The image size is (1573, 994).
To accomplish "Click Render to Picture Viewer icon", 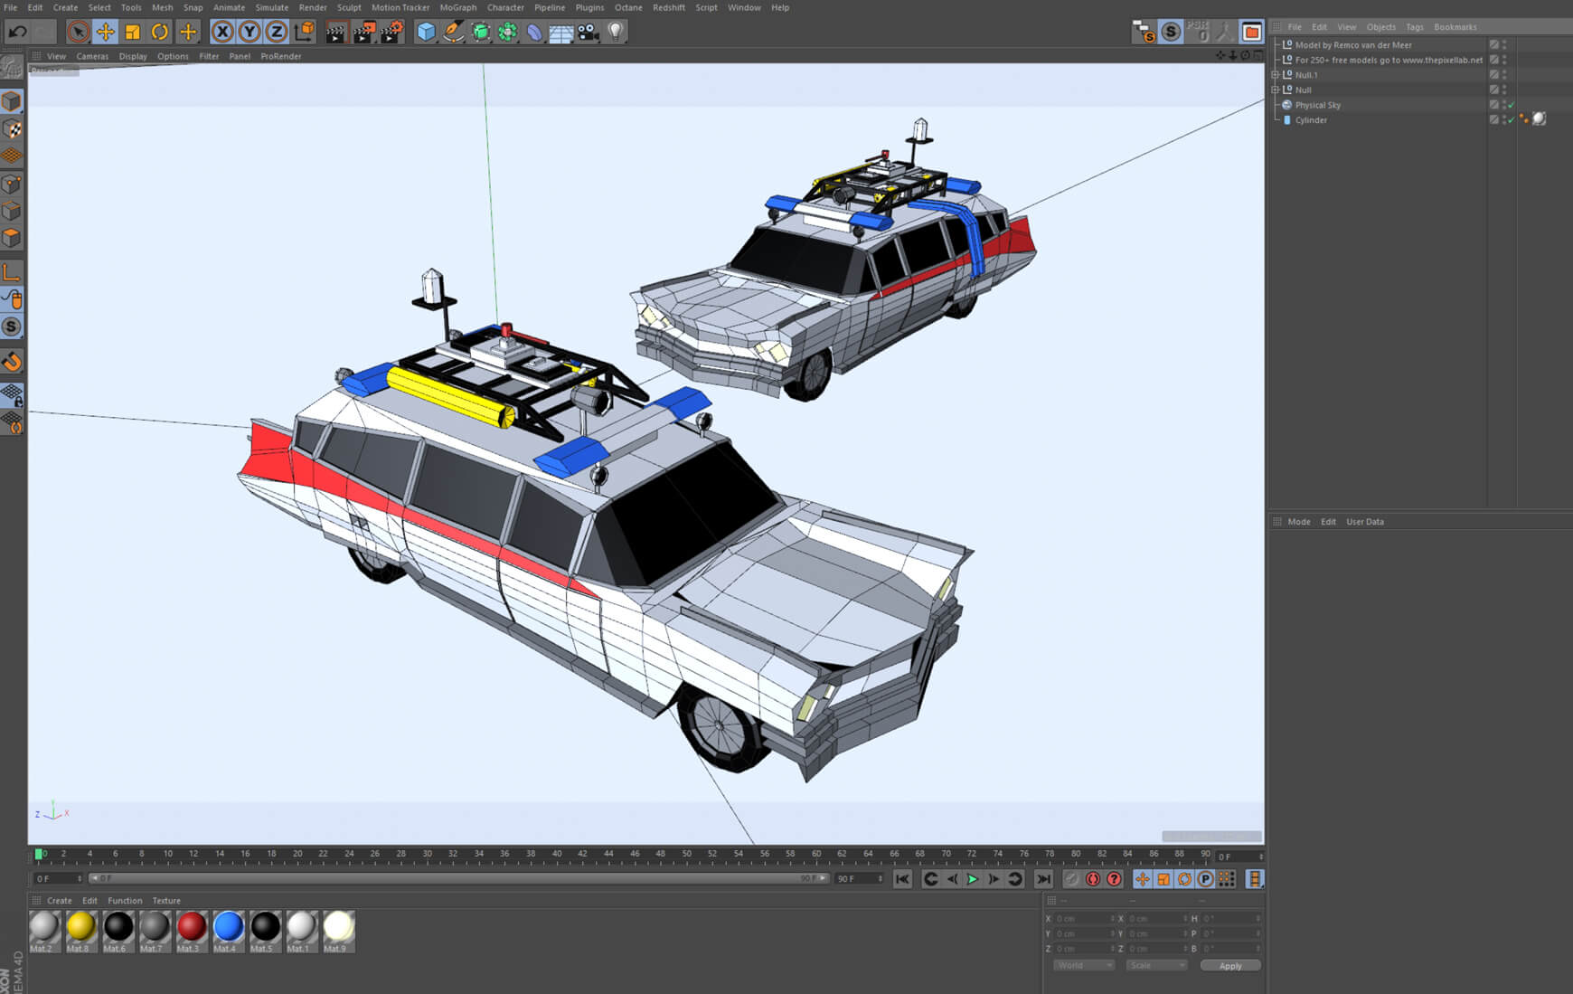I will point(363,33).
